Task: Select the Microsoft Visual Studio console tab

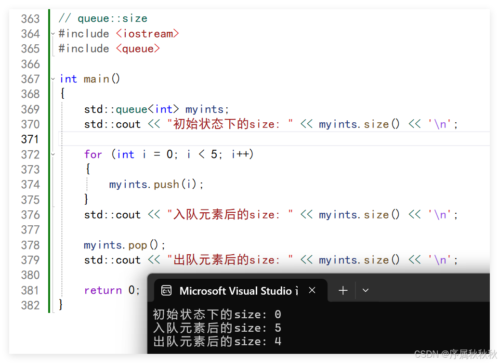Action: click(x=241, y=290)
